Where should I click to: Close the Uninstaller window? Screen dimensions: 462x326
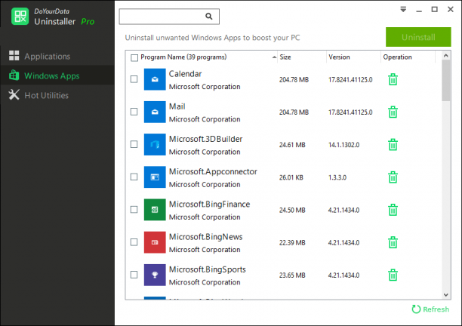point(451,9)
